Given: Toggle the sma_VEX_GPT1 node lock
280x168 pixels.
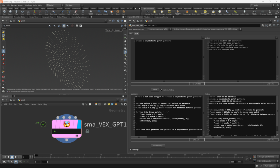Looking at the screenshot, I should 87,131.
